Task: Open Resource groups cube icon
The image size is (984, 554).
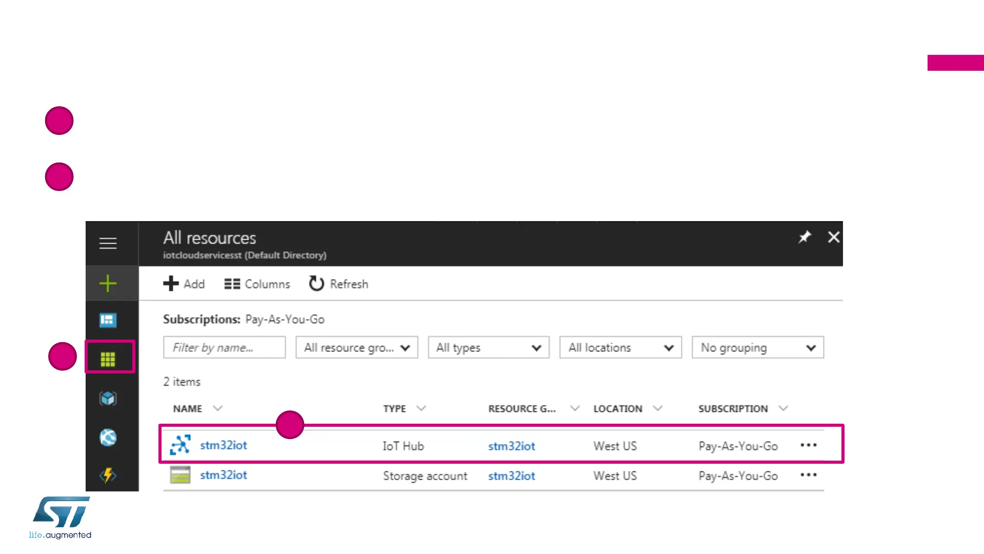Action: click(x=108, y=399)
